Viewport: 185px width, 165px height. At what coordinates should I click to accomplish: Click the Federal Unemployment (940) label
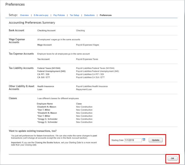pos(51,71)
